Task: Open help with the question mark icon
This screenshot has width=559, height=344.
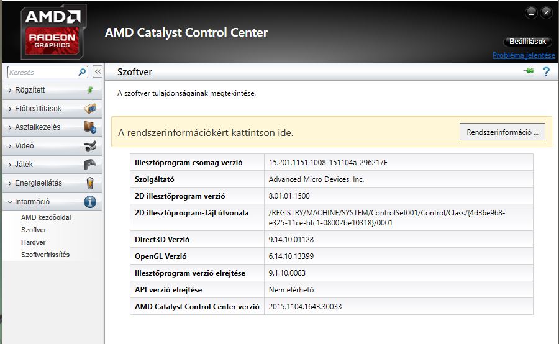Action: point(546,71)
